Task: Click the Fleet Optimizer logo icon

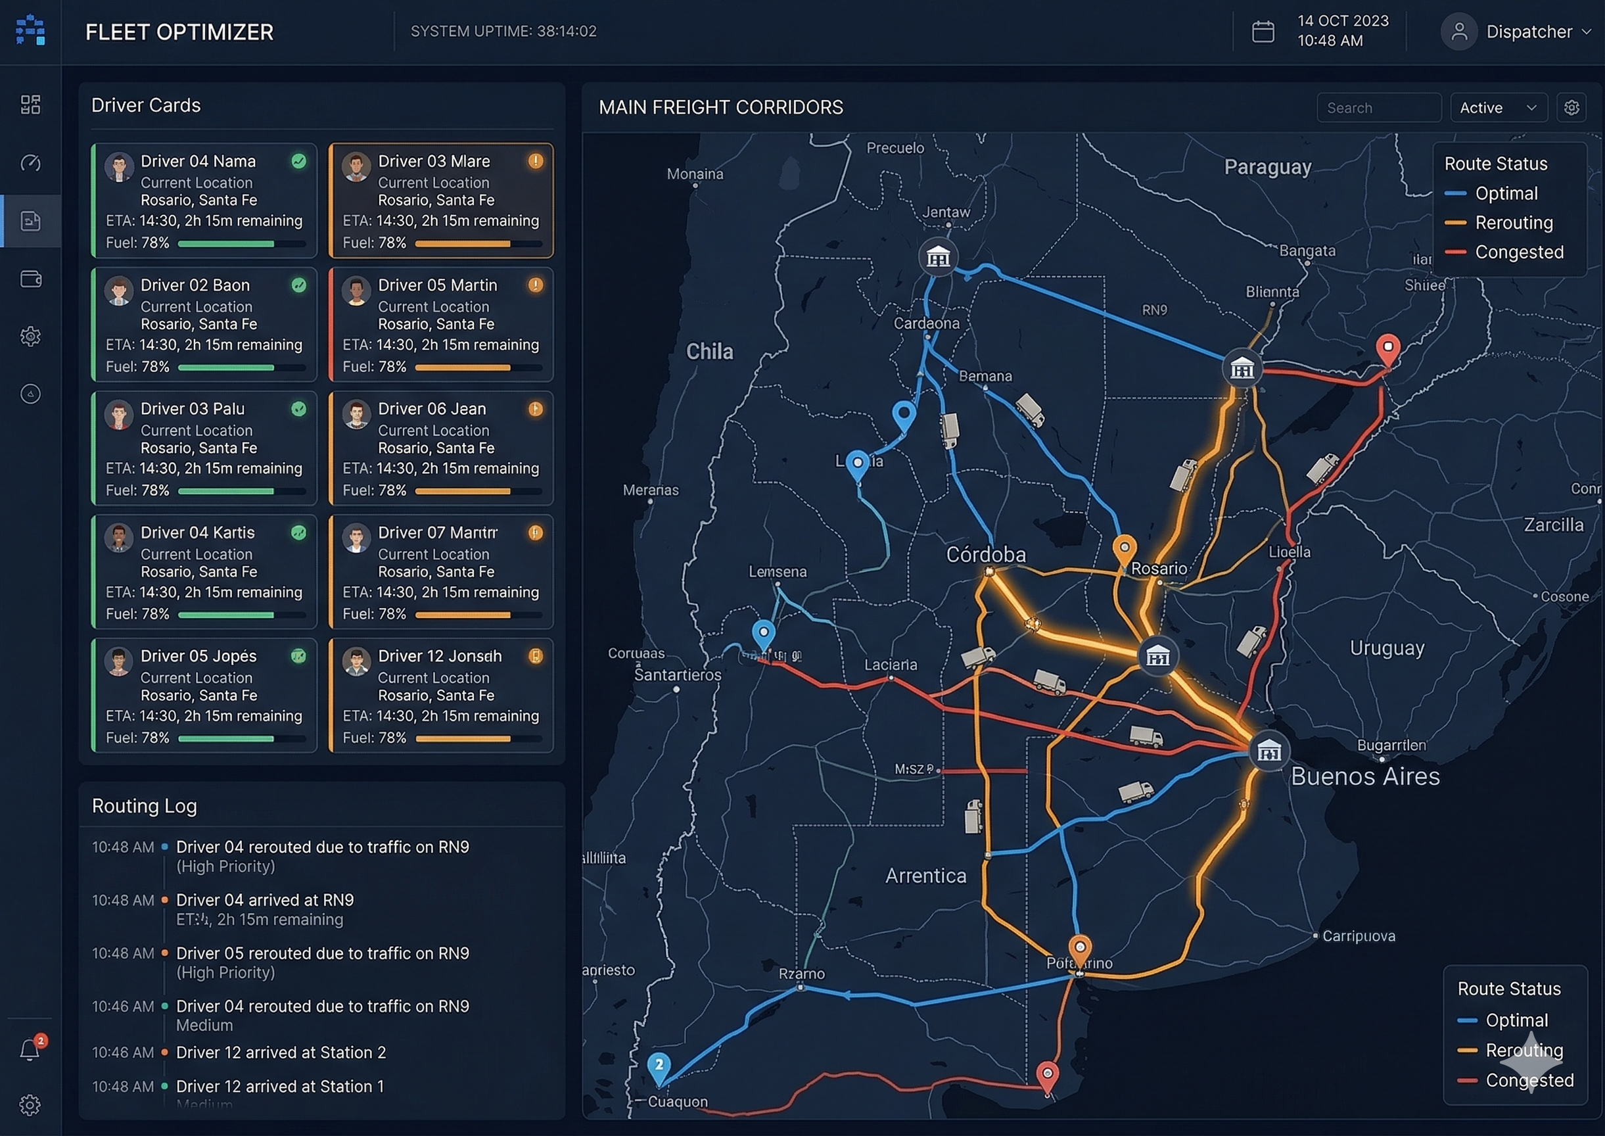Action: (31, 31)
